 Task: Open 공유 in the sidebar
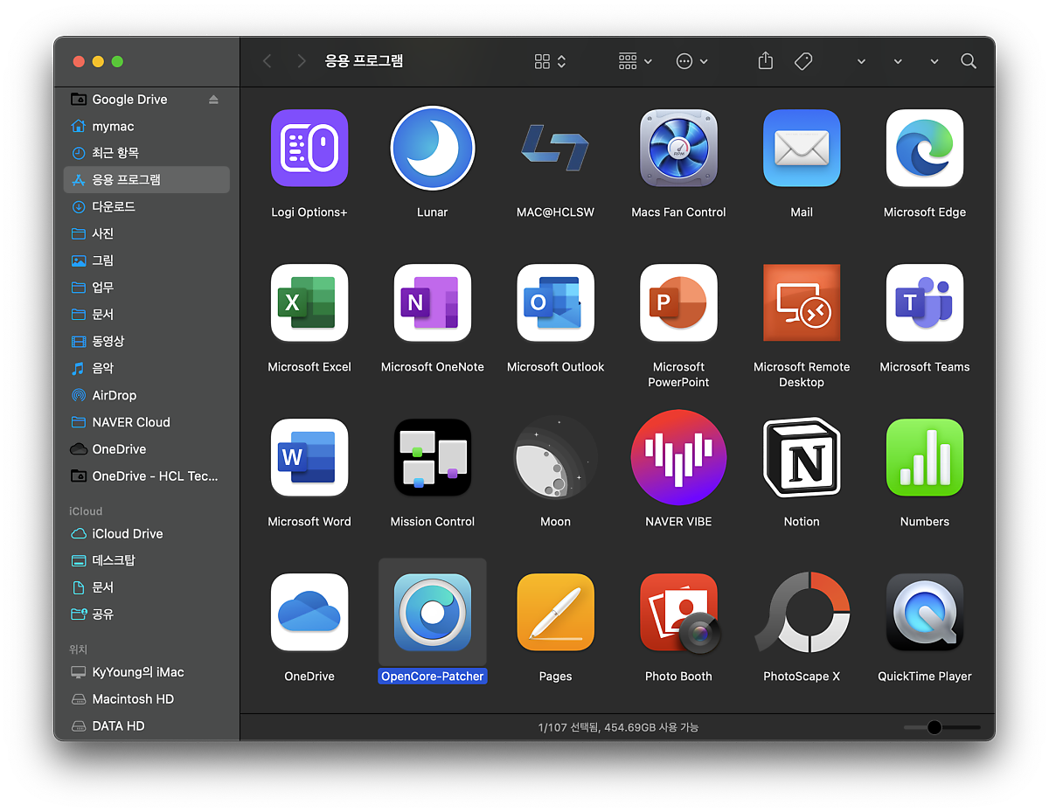[147, 614]
